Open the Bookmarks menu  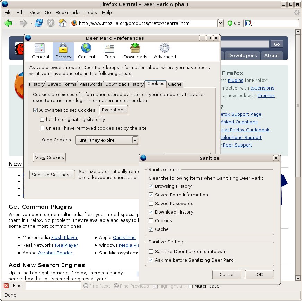[68, 13]
